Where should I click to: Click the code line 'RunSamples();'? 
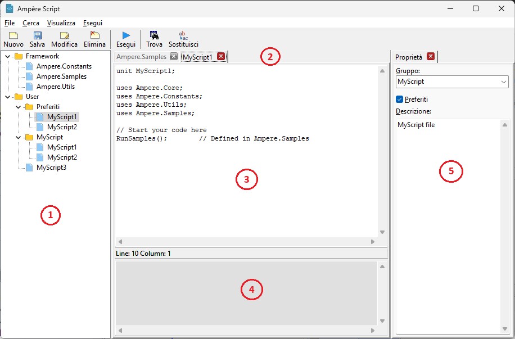coord(142,138)
